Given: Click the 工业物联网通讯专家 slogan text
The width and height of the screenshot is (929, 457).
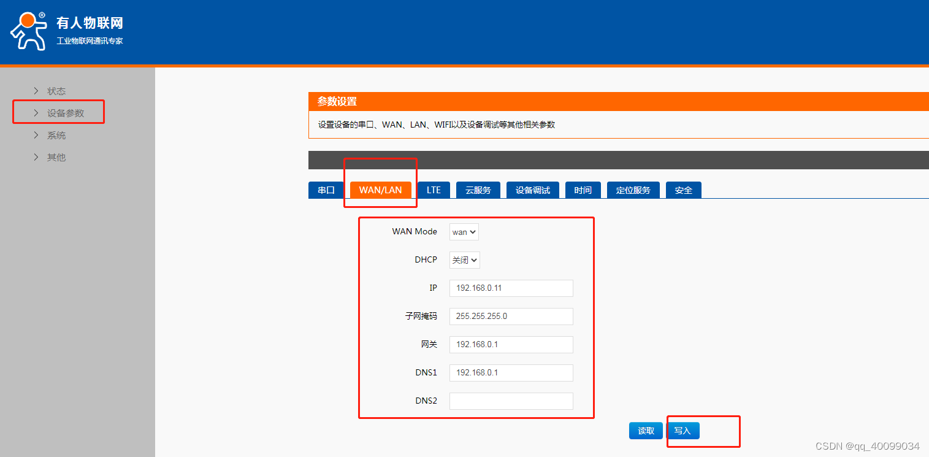Looking at the screenshot, I should tap(90, 41).
